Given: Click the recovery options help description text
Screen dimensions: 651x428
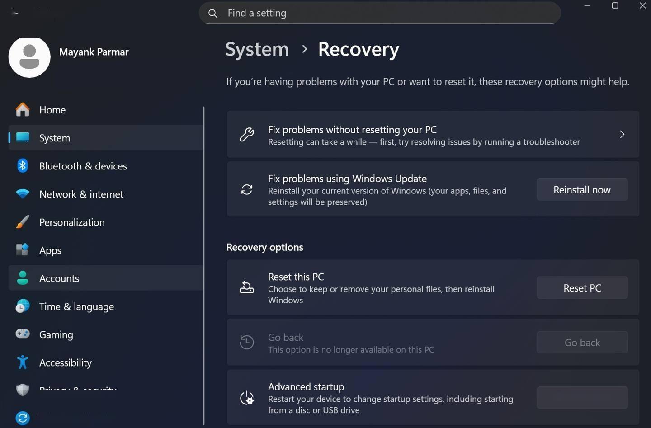Looking at the screenshot, I should [428, 82].
